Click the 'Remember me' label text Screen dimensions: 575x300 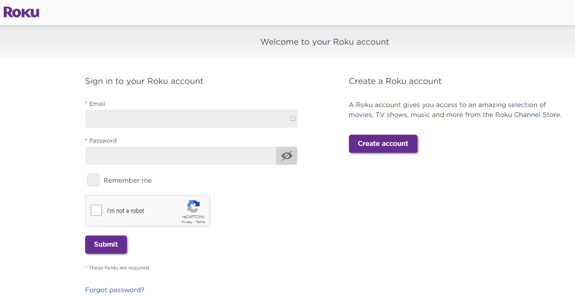[128, 181]
